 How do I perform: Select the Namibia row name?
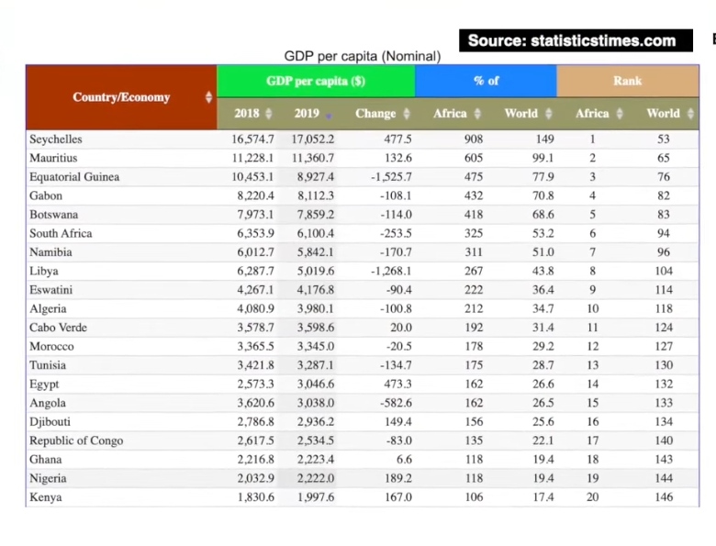click(x=50, y=252)
